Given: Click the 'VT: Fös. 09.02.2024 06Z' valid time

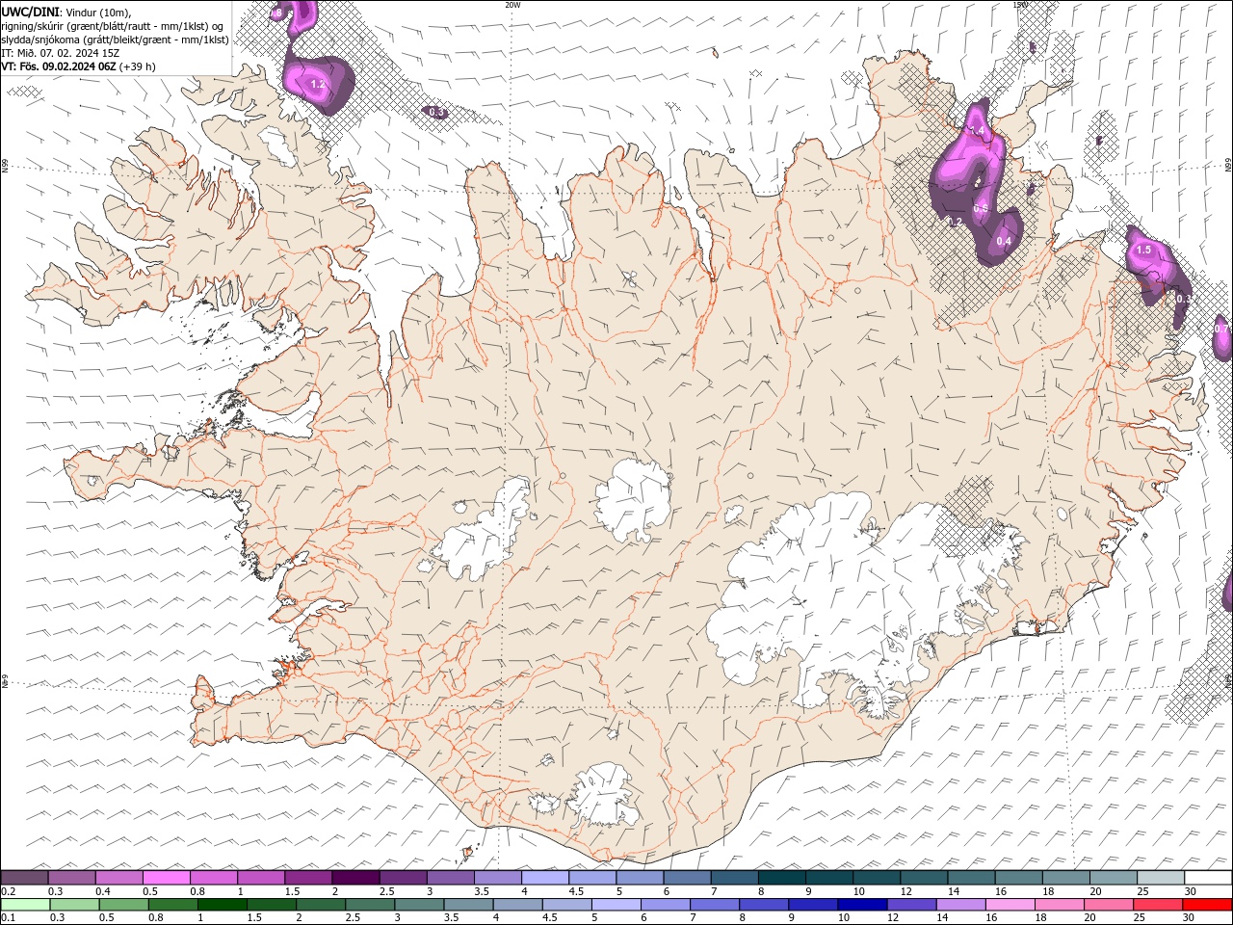Looking at the screenshot, I should 59,66.
